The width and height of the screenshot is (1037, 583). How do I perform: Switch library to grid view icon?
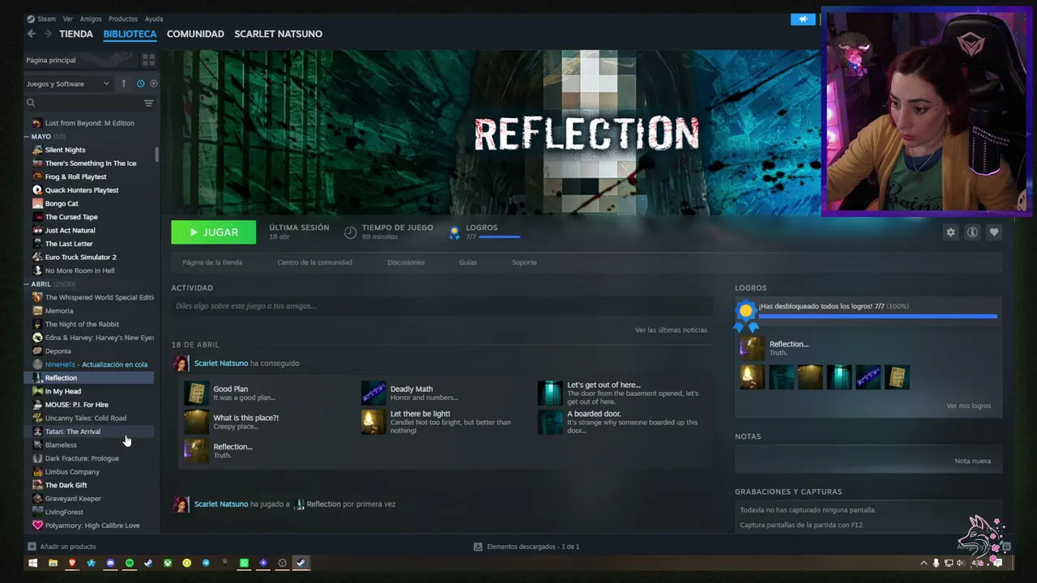tap(148, 60)
